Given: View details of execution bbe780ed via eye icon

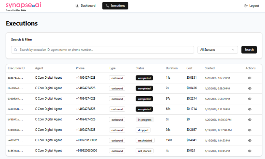Looking at the screenshot, I should point(250,88).
